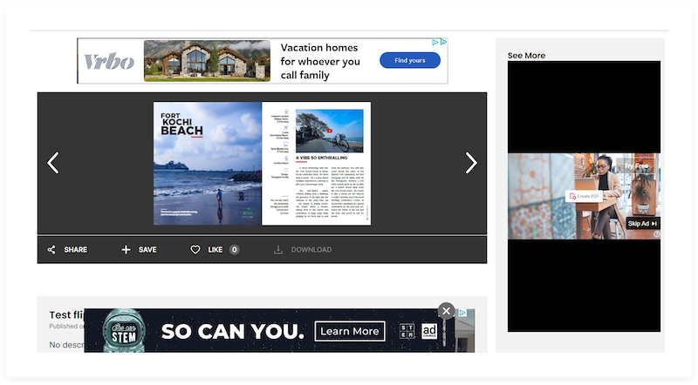Click the Vrbo vacation house image

click(x=207, y=61)
